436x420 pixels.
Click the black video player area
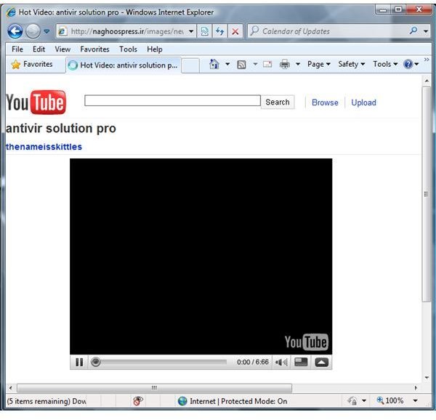click(201, 257)
